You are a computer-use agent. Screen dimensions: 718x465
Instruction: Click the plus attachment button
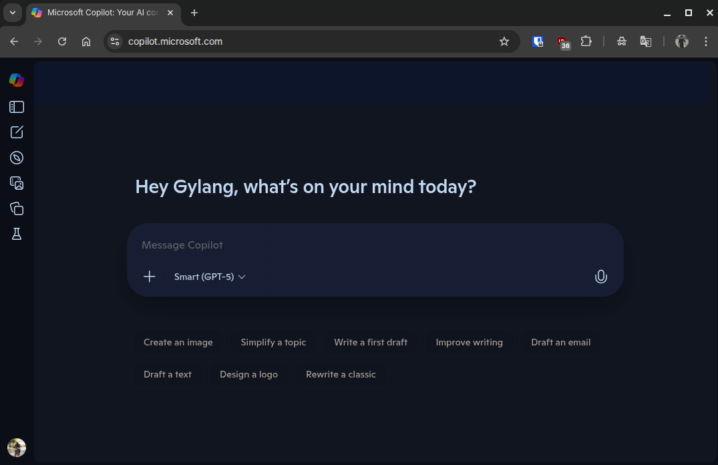click(150, 277)
